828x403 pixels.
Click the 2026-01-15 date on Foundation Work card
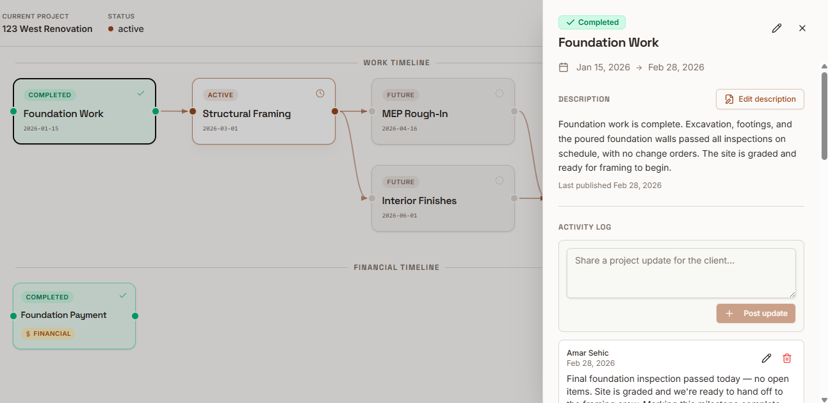pos(41,129)
